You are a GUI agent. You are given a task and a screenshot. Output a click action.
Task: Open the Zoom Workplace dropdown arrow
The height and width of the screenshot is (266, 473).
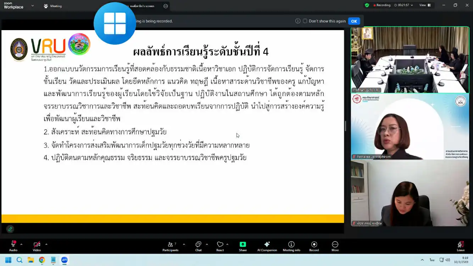pyautogui.click(x=33, y=6)
